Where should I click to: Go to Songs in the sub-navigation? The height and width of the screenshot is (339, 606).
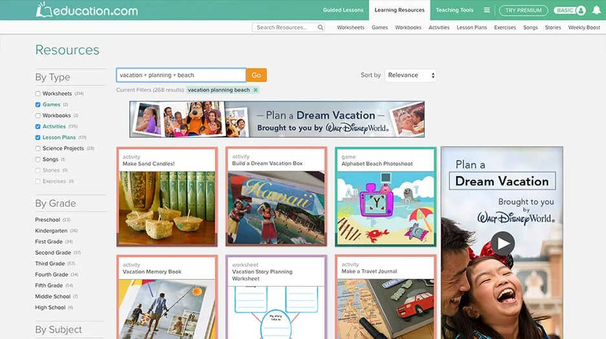[530, 27]
